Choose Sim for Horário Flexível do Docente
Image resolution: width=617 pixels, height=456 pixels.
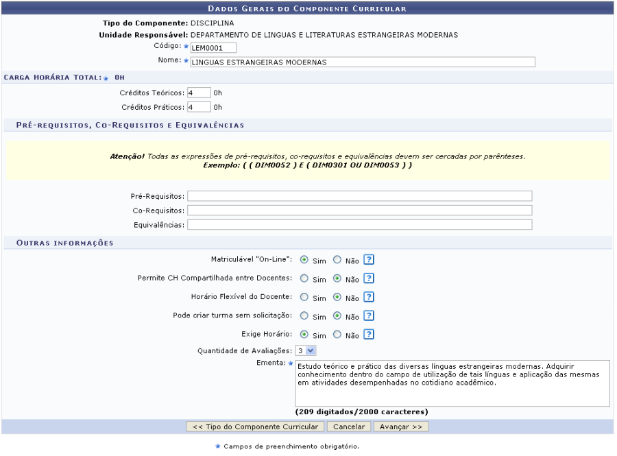coord(304,297)
